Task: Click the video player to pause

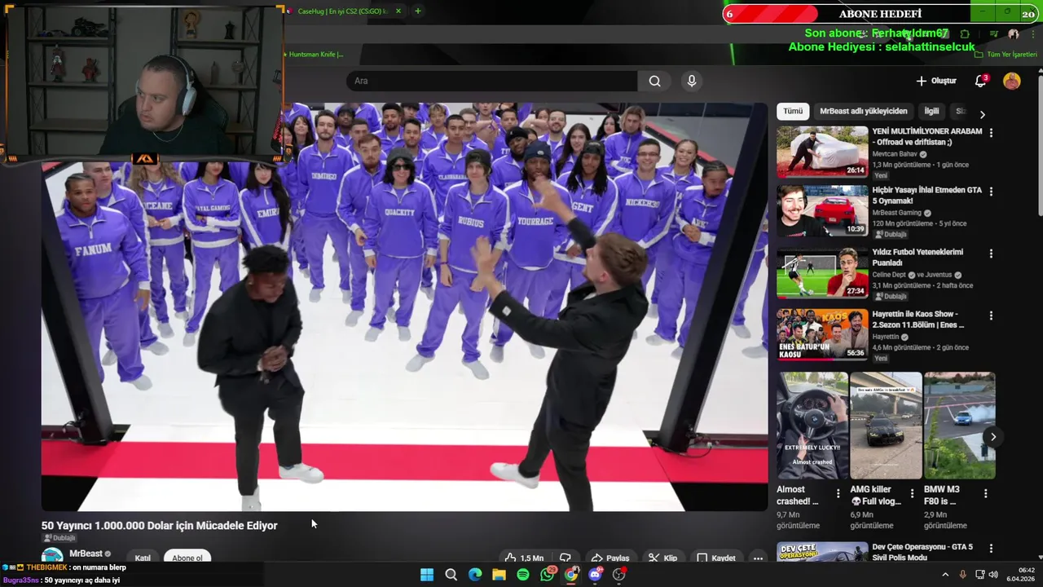Action: [404, 307]
